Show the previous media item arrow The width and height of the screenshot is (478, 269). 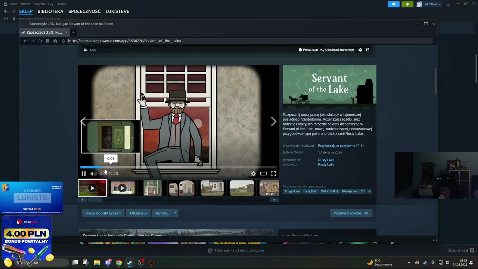pos(83,121)
